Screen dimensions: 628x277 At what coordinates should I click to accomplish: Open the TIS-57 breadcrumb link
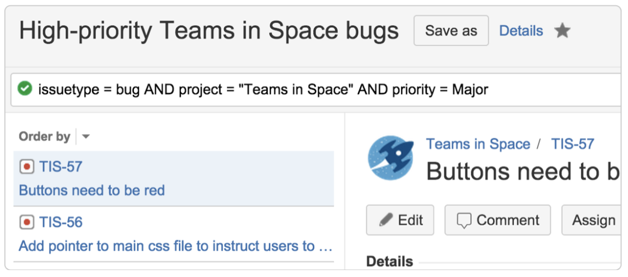(572, 144)
